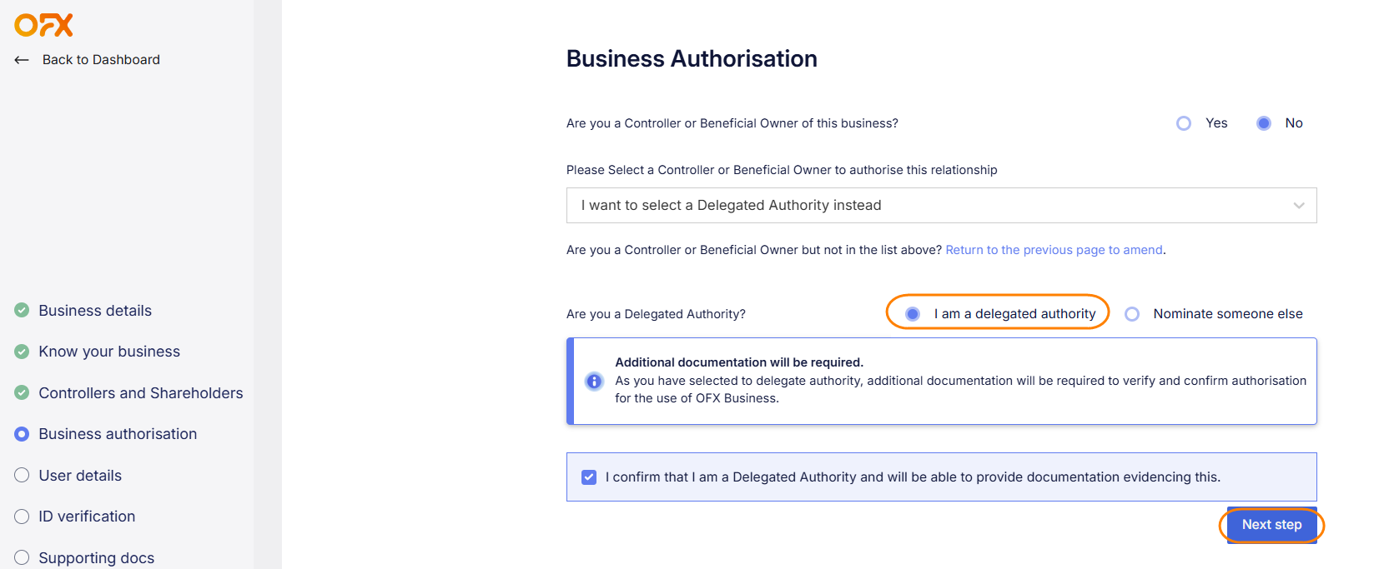Click the OFX logo
This screenshot has width=1374, height=569.
[43, 25]
